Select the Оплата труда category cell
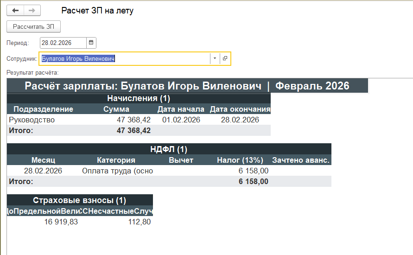The image size is (413, 255). click(117, 171)
